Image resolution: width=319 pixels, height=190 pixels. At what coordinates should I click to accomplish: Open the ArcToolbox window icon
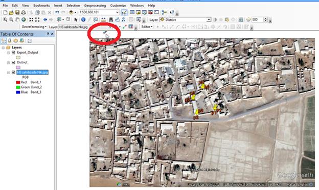150,13
